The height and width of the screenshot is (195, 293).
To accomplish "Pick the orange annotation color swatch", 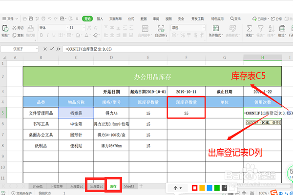I will 202,188.
